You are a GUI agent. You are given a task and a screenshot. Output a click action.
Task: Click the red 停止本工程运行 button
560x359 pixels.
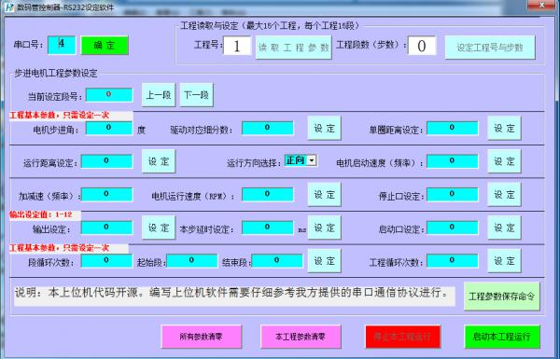pos(403,337)
